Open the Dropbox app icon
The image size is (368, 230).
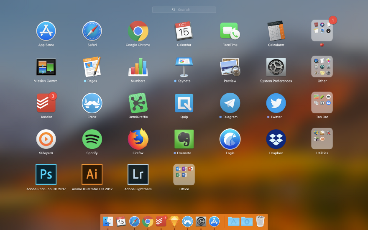tap(276, 139)
